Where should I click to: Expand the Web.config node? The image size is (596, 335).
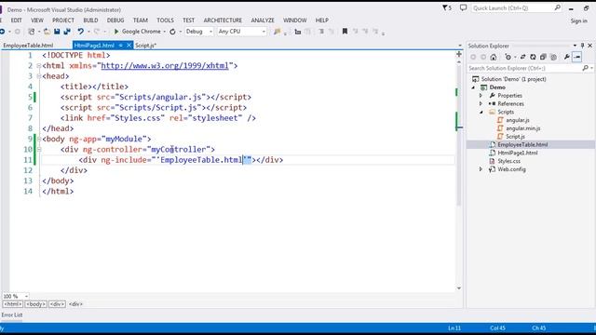click(x=481, y=169)
